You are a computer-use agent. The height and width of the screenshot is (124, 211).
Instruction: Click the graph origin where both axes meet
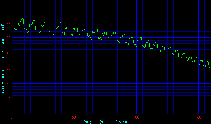click(12, 114)
